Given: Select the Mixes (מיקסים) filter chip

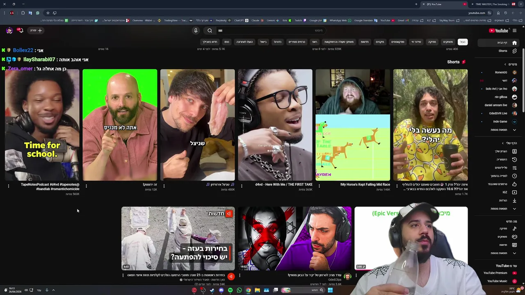Looking at the screenshot, I should [380, 42].
